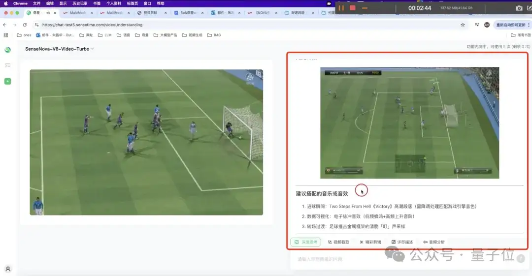Switch to the 哔哩哔哩 tab
The height and width of the screenshot is (276, 532).
point(299,13)
